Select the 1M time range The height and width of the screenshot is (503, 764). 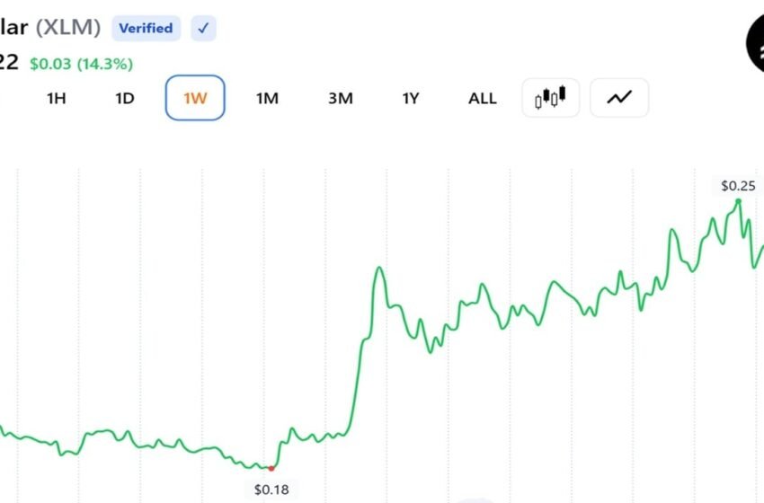(x=268, y=99)
